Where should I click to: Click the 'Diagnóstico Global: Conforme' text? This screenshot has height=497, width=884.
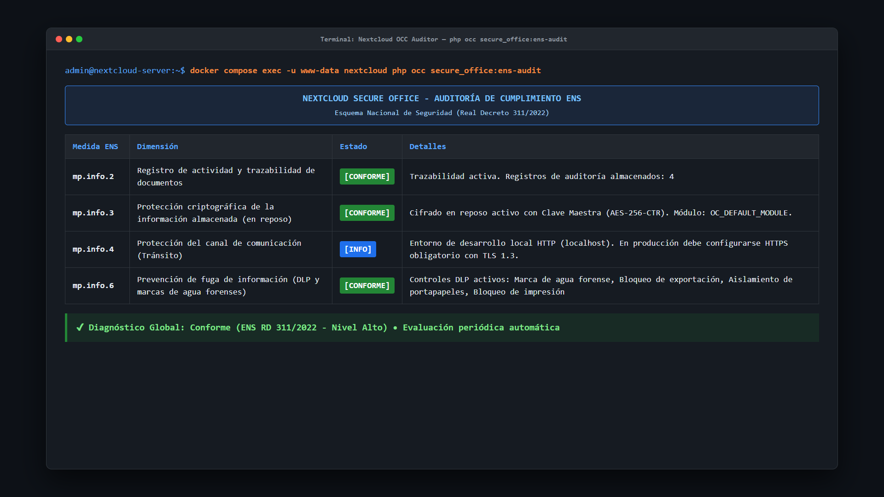[x=159, y=328]
